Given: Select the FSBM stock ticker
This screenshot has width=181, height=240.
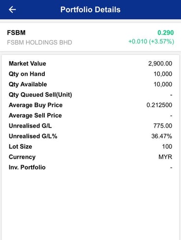Looking at the screenshot, I should (16, 33).
